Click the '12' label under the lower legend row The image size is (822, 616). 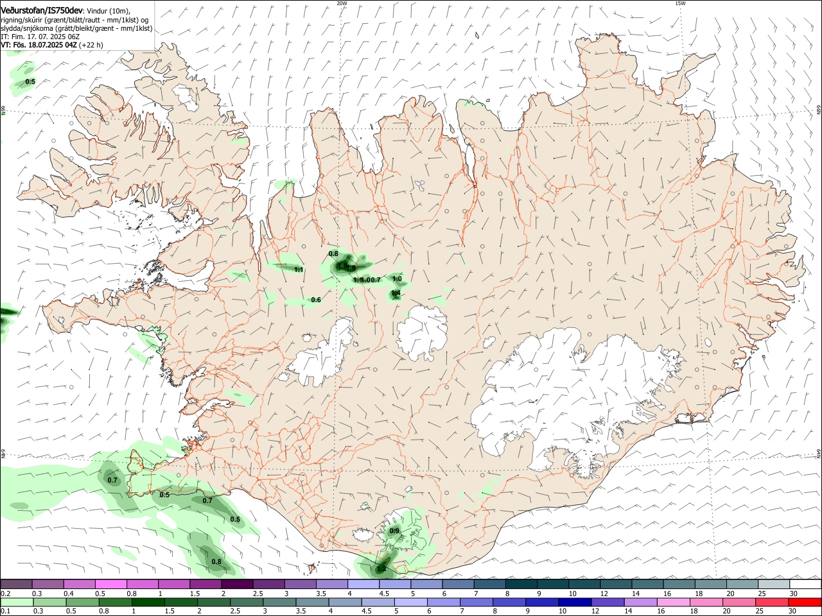tap(594, 612)
